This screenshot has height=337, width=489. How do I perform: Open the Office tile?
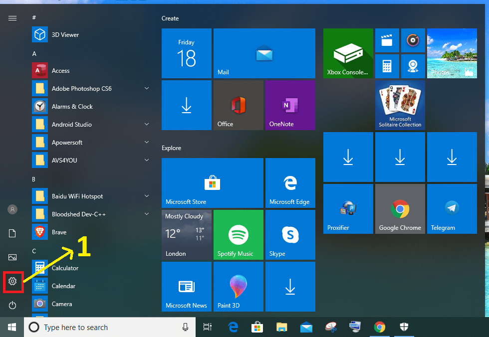point(239,105)
